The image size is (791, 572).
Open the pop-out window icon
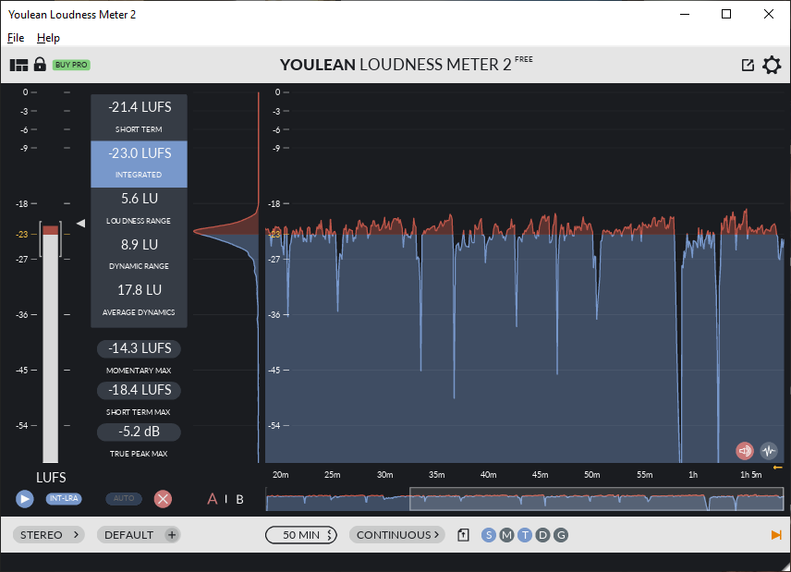[x=748, y=65]
